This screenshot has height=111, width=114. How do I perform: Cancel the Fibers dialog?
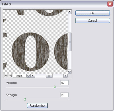point(92,20)
